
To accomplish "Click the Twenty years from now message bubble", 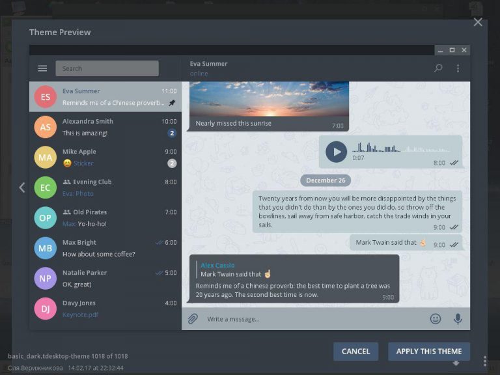I will pyautogui.click(x=357, y=212).
